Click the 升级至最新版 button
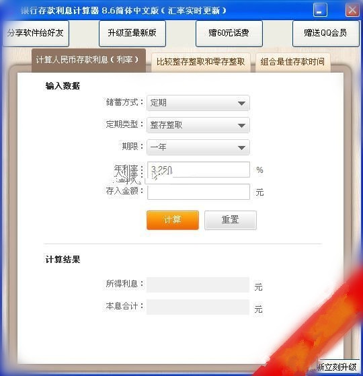Screen dimensions: 363x376 (x=132, y=33)
